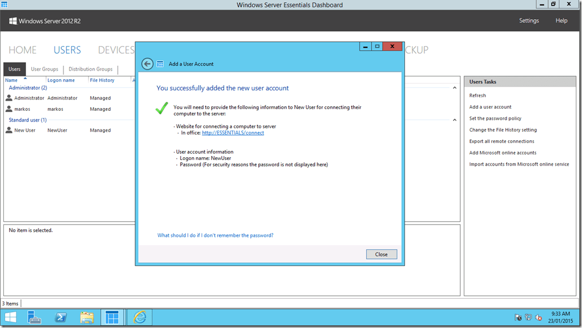Click Refresh in Users Tasks
Viewport: 582px width, 328px height.
tap(477, 95)
